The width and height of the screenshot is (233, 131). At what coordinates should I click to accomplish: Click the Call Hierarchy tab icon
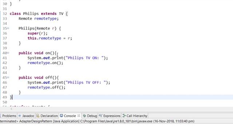124,116
